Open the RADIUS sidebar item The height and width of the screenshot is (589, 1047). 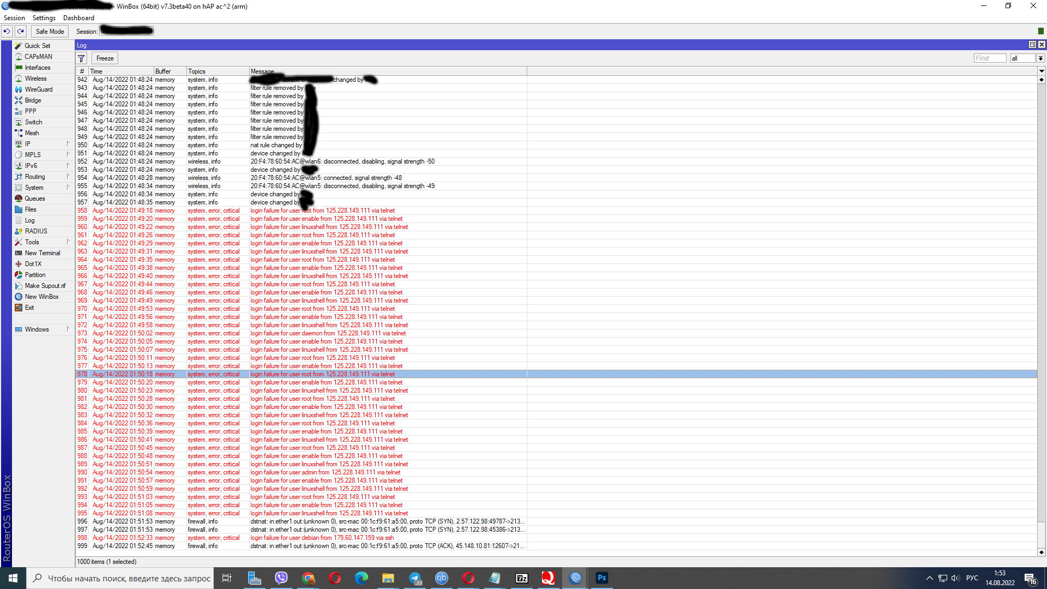[x=35, y=231]
